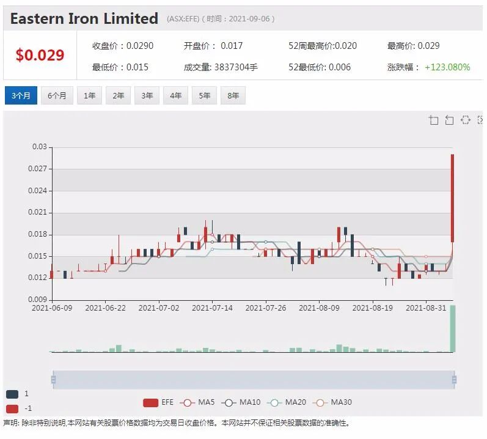This screenshot has height=439, width=487.
Task: Toggle MA30 legend entry
Action: coord(332,402)
